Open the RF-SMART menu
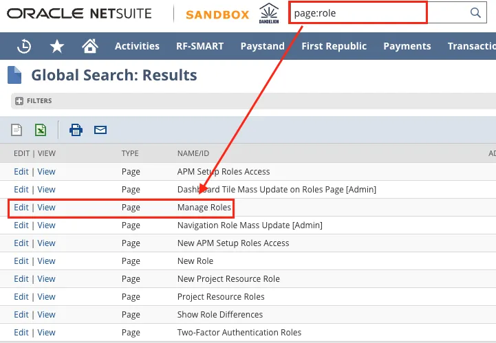 pyautogui.click(x=200, y=46)
